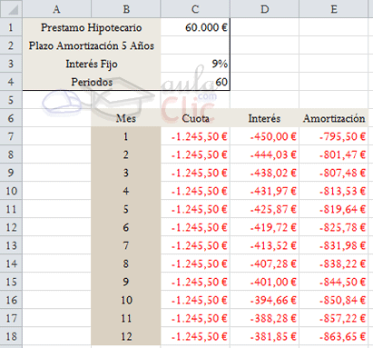373x348 pixels.
Task: Click interest cell '-438,02 €'
Action: (x=264, y=173)
